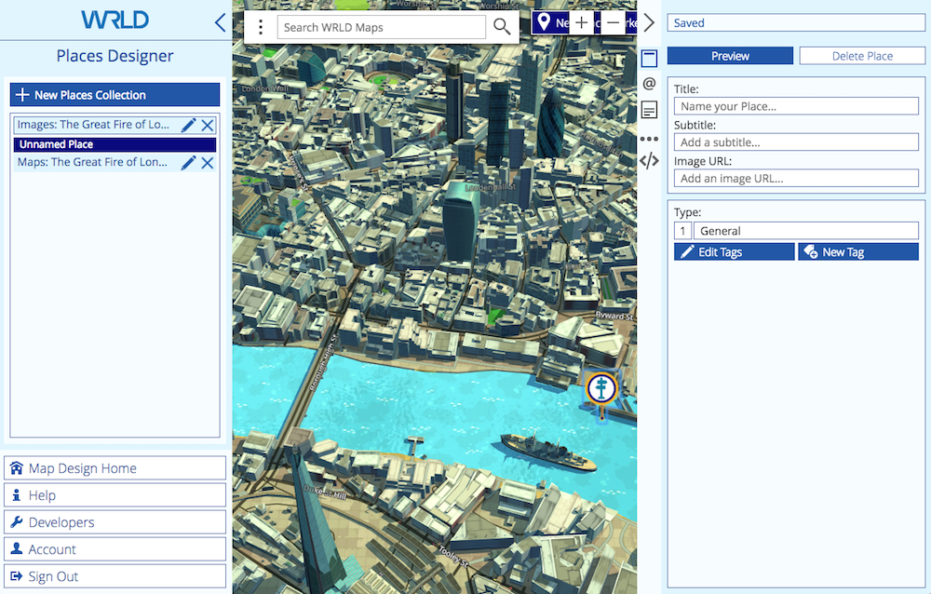Click the place marker pin on the river
Viewport: 931px width, 594px height.
pos(602,387)
